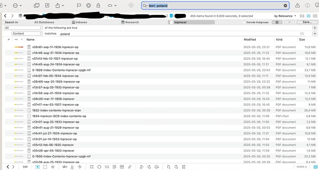Toggle the unread target circle icon
This screenshot has width=319, height=170.
(88, 6)
